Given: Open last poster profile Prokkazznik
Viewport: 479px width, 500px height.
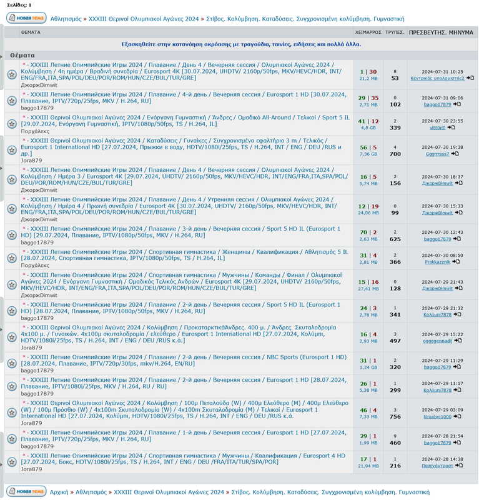Looking at the screenshot, I should [x=437, y=262].
